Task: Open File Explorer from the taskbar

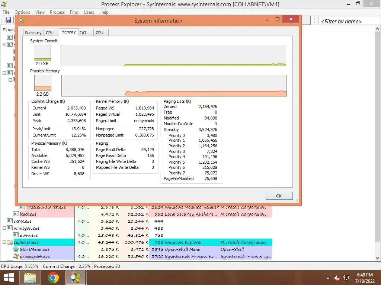Action: 30,278
